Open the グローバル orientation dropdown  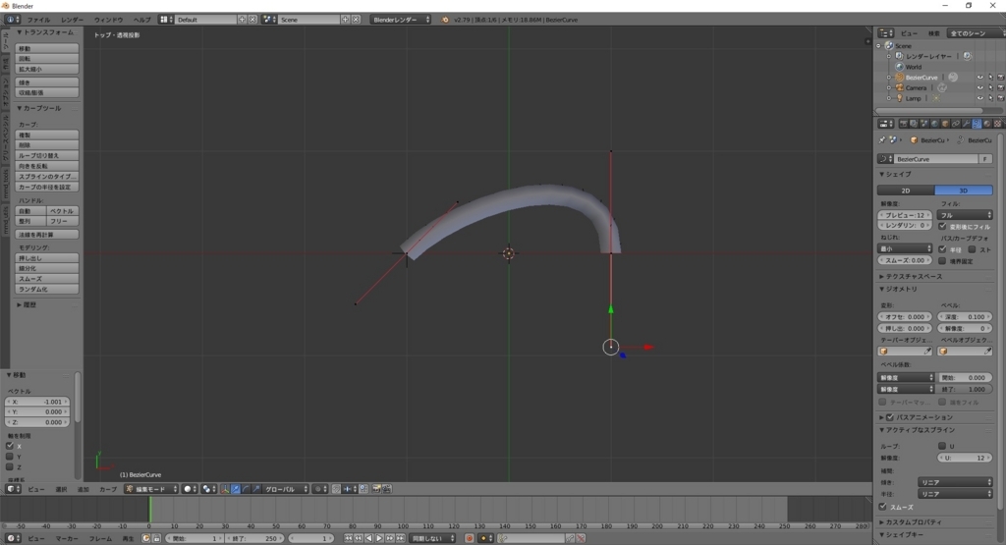(x=285, y=489)
